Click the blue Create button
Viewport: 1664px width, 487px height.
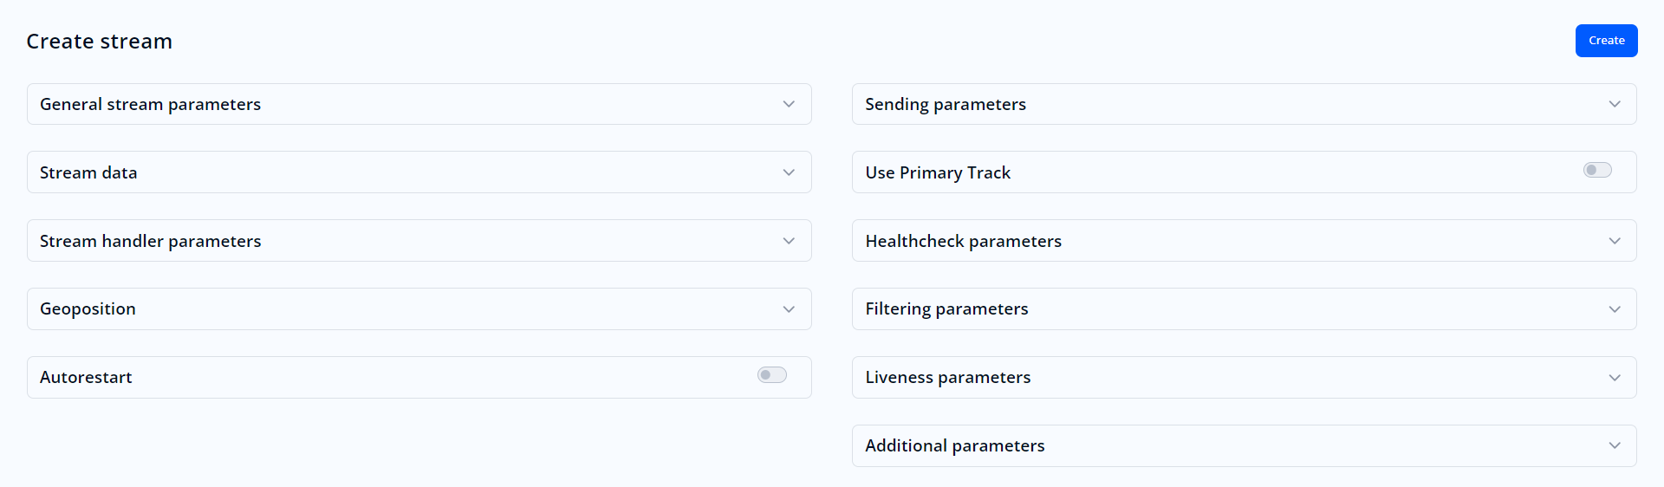pyautogui.click(x=1606, y=41)
